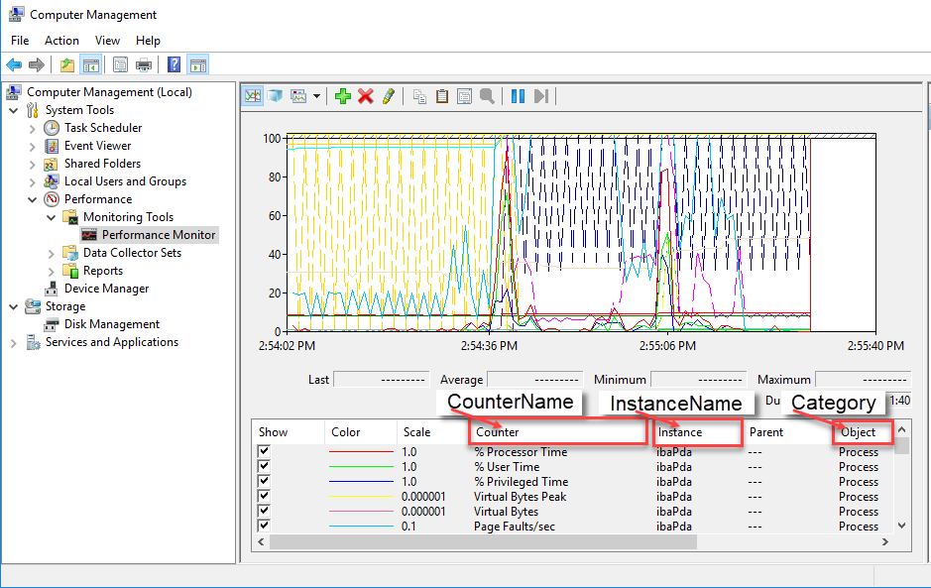Click the View Current Activity graph icon

[253, 96]
